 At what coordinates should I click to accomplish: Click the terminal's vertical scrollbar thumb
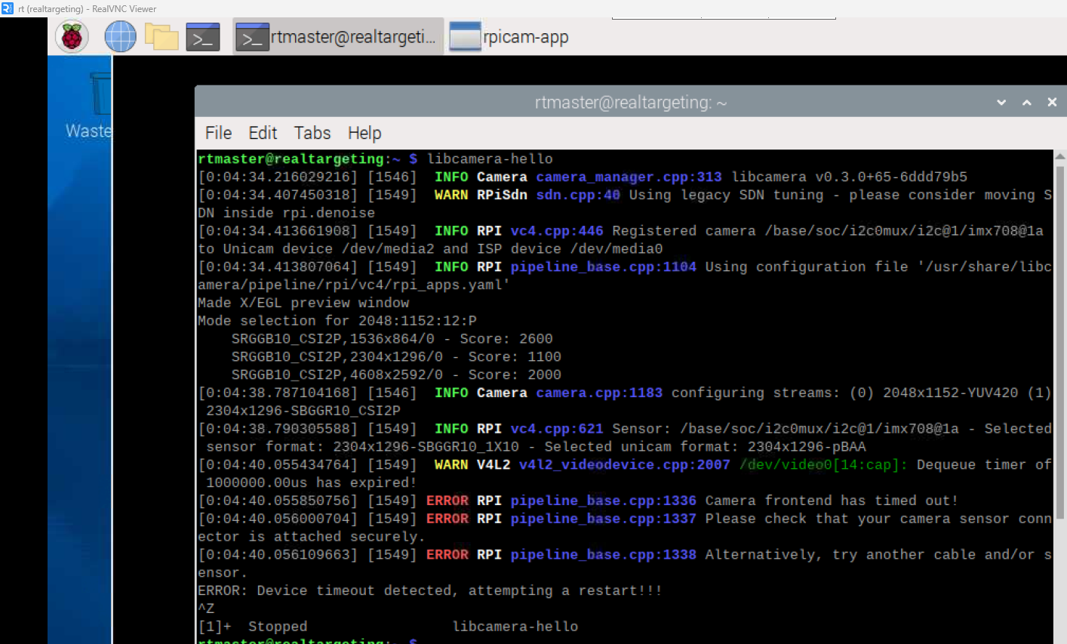pos(1059,340)
